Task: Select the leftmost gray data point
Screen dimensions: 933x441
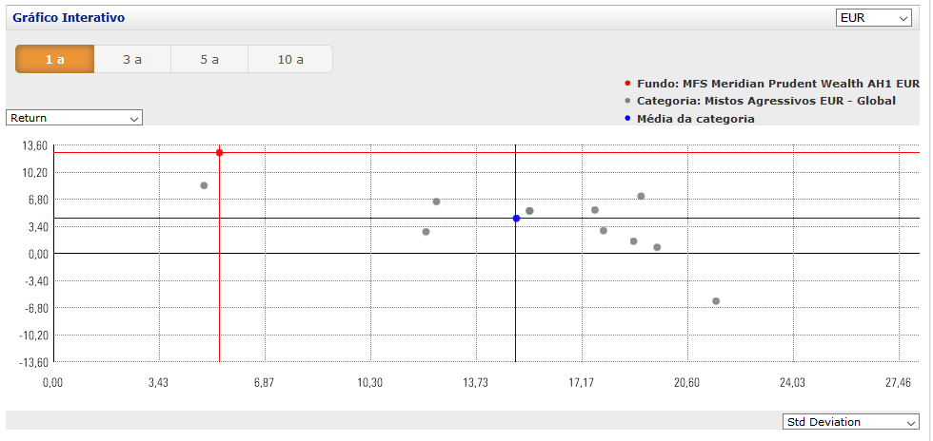Action: (204, 185)
